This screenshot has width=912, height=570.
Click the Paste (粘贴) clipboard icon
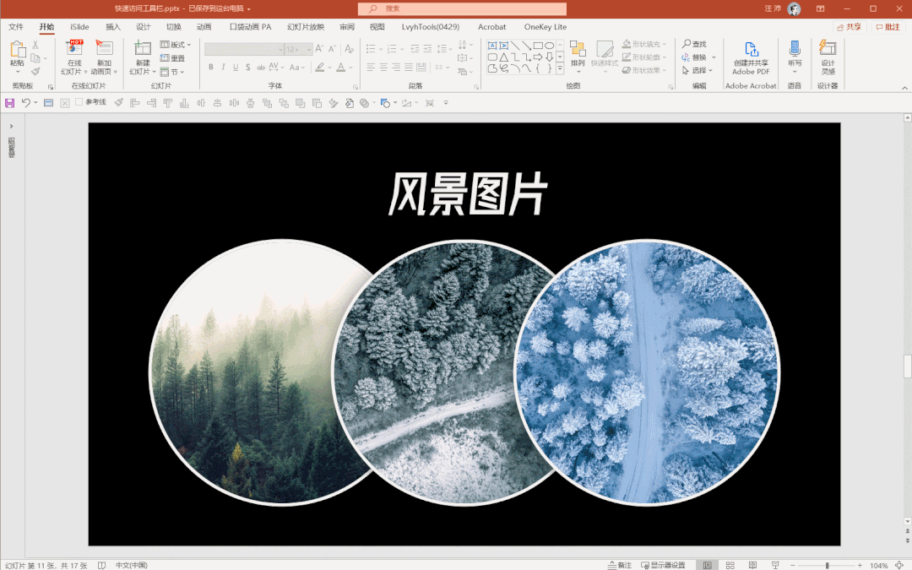[x=17, y=50]
